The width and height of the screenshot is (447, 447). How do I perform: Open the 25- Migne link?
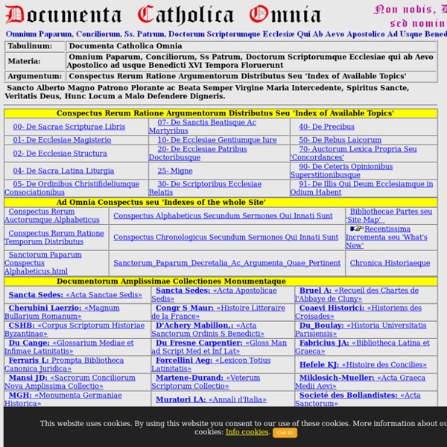click(x=175, y=171)
